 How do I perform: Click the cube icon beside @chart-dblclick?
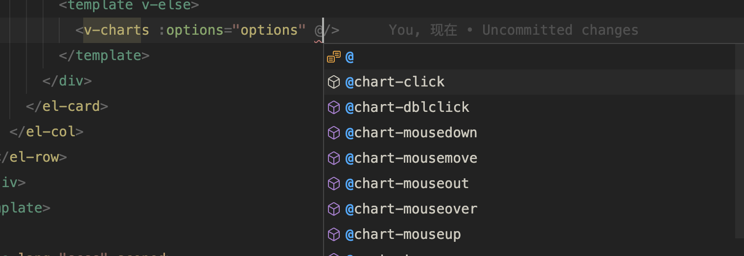point(333,107)
